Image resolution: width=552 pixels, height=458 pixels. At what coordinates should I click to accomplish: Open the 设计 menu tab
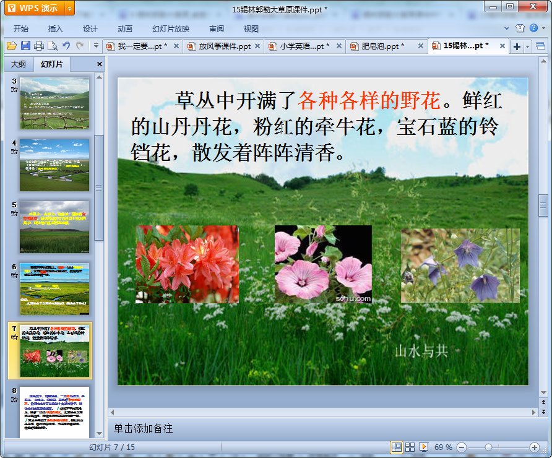pos(90,29)
